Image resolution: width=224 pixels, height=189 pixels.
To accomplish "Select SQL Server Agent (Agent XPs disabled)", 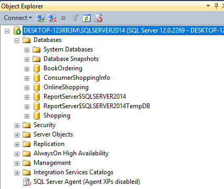I will 87,182.
